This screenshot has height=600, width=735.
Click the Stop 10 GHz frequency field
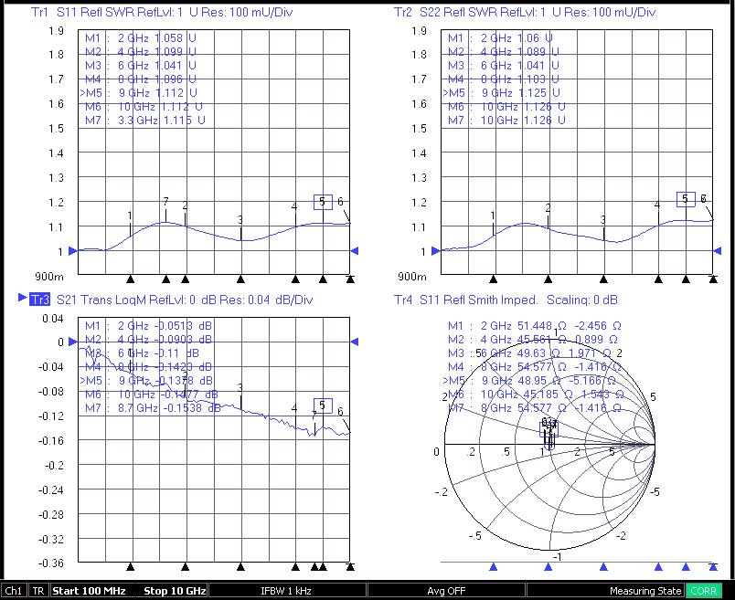pyautogui.click(x=175, y=591)
